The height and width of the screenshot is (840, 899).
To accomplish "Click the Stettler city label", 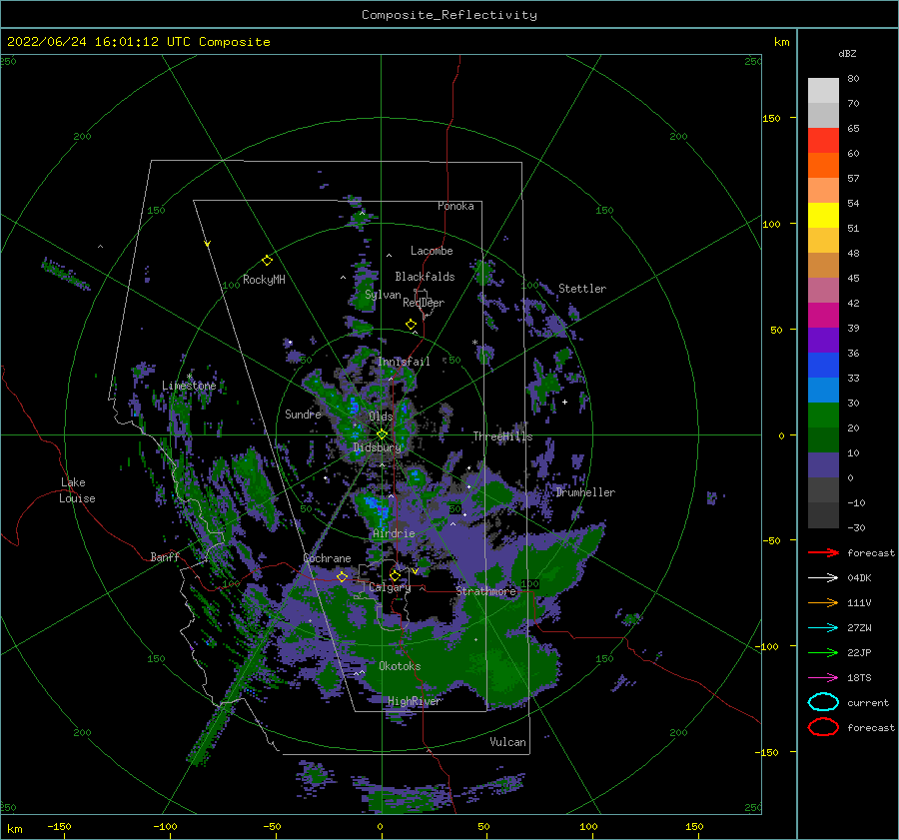I will pyautogui.click(x=582, y=289).
